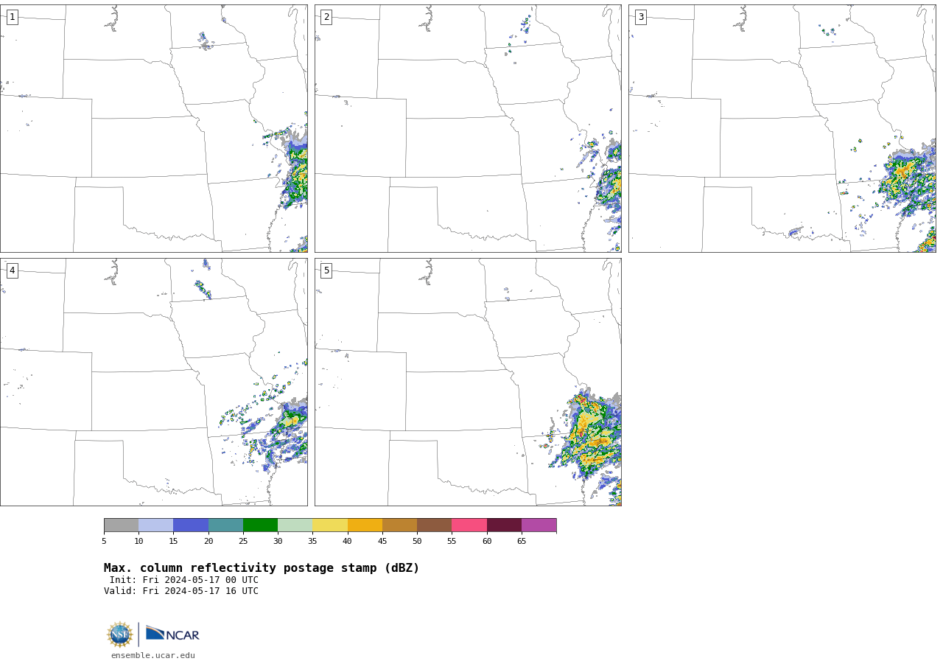
Task: Click the colorbar tick label 50
Action: tap(417, 542)
